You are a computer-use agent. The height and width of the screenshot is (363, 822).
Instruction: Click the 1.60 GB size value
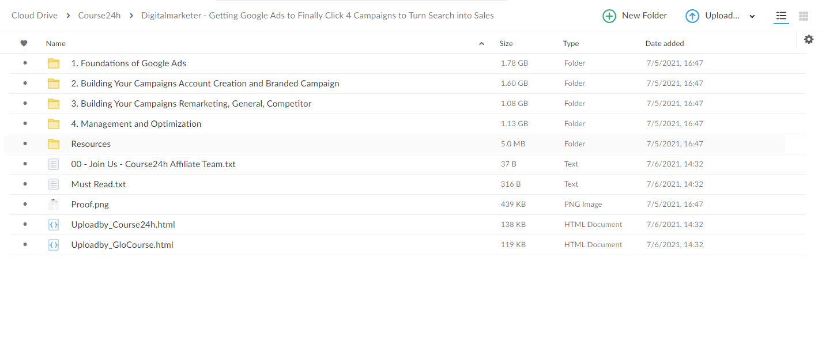click(x=514, y=84)
